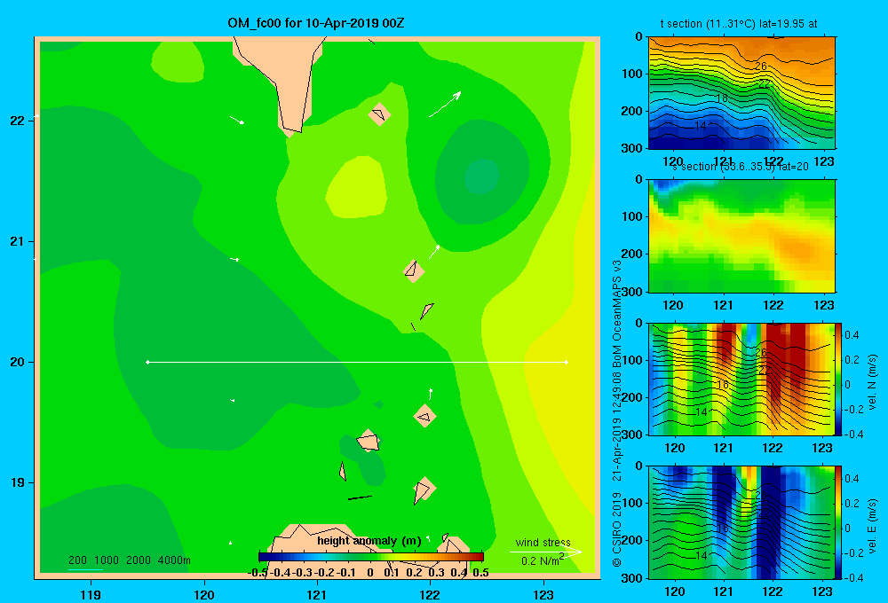Click longitude 120 under salinity section

pos(673,305)
